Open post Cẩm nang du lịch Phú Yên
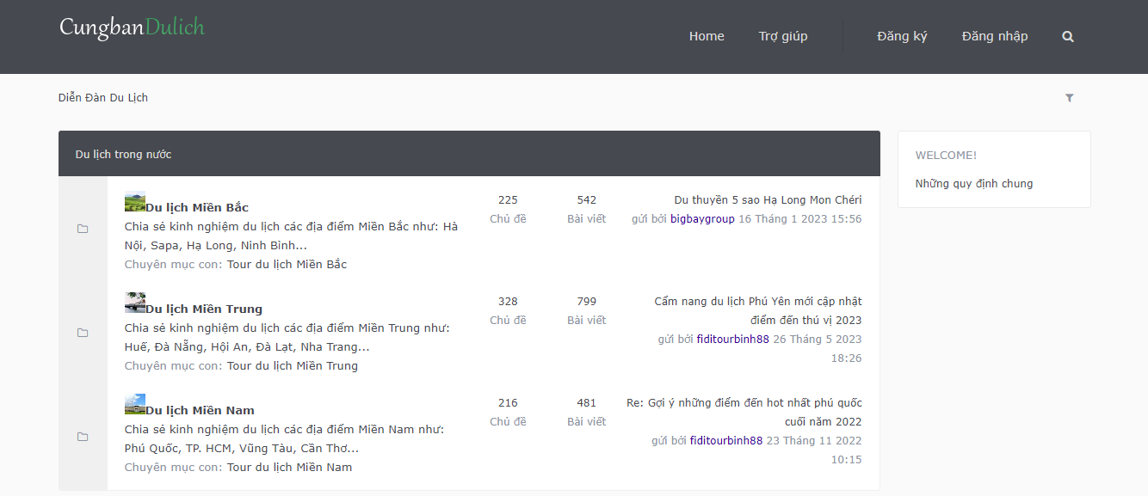The width and height of the screenshot is (1148, 496). pos(757,311)
